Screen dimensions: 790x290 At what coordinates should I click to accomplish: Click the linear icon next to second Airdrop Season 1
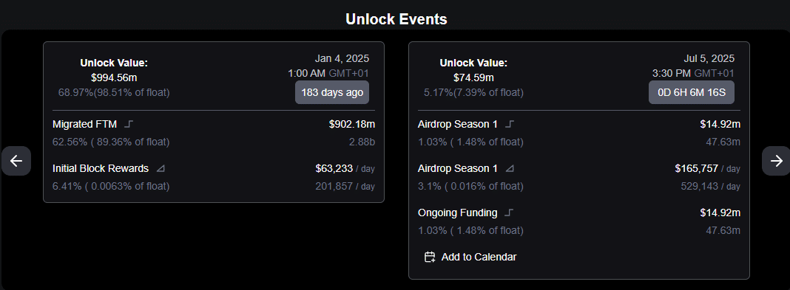tap(510, 168)
